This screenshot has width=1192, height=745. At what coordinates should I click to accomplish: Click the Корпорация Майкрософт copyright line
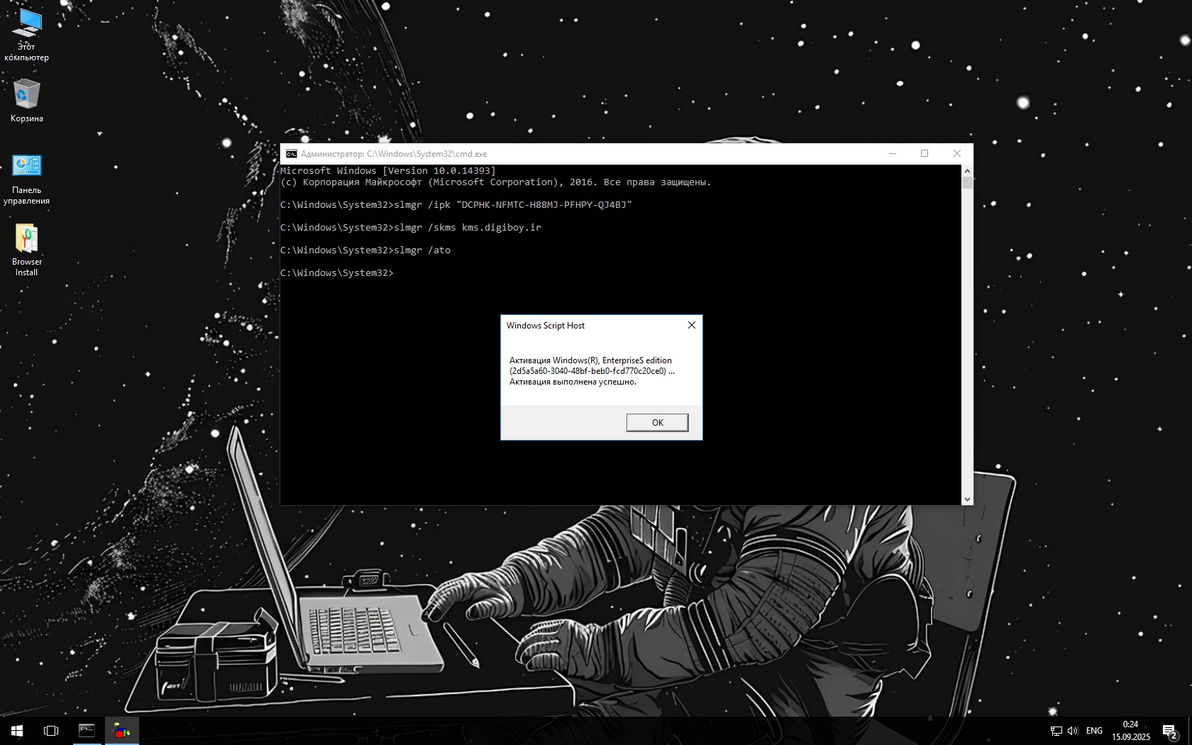(496, 182)
